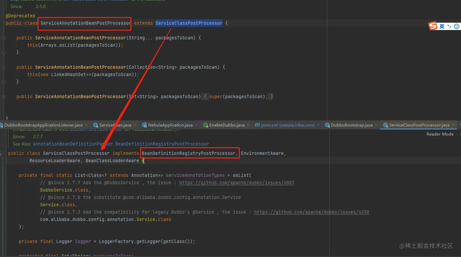461x257 pixels.
Task: Click fold-end marker below Arrays.asList line
Action: 4,53
